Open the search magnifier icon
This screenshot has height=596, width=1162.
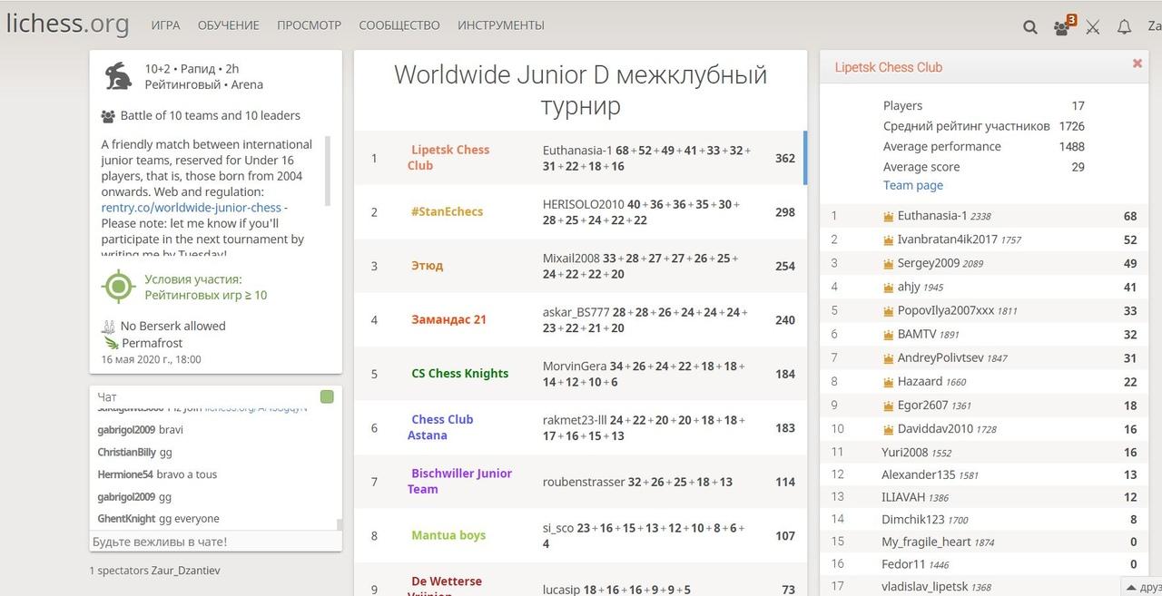(1030, 27)
